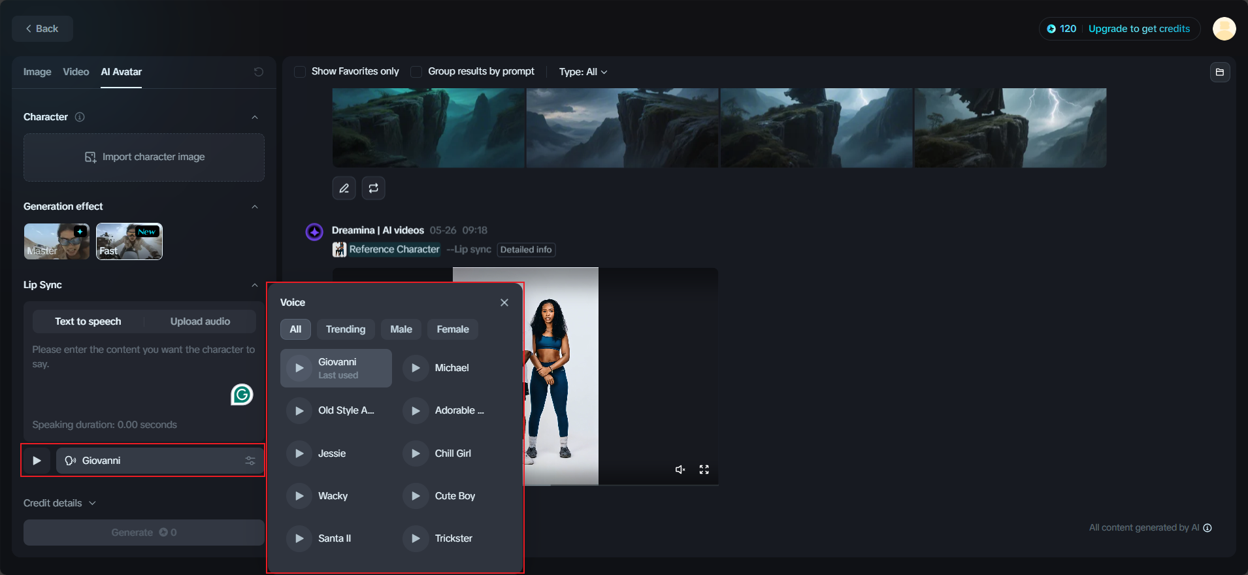The image size is (1248, 575).
Task: Click the regenerate loop icon under images
Action: click(x=374, y=188)
